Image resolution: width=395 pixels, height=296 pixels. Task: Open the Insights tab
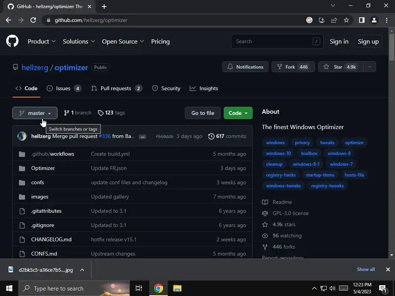(x=204, y=88)
